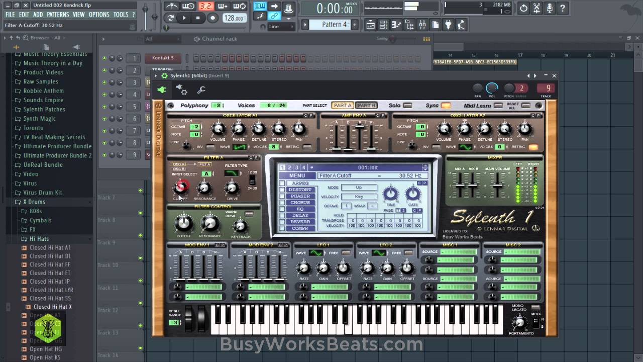Toggle pattern/song mode button
Viewport: 643px width, 362px height.
coord(171,18)
